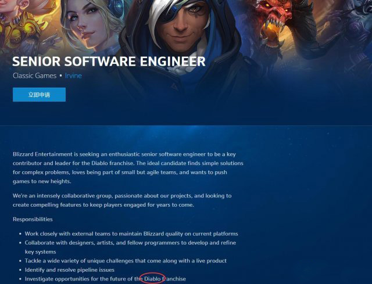Open the Irvine location link
The height and width of the screenshot is (284, 372).
[x=73, y=76]
